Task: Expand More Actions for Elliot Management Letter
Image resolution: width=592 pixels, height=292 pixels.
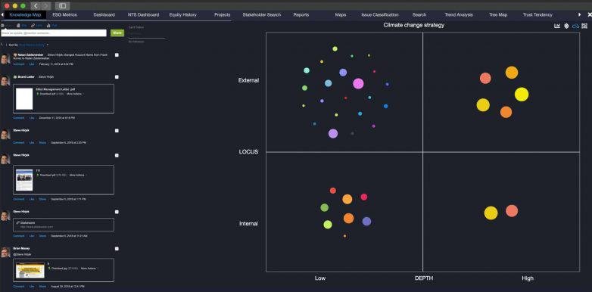Action: [x=75, y=94]
